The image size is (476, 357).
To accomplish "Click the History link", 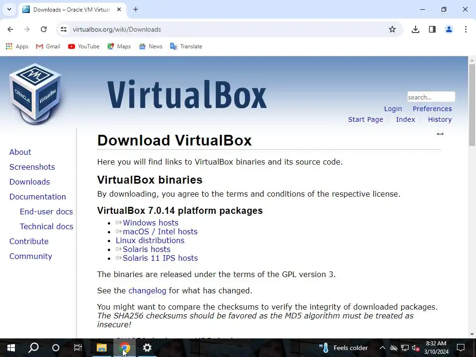I will pyautogui.click(x=440, y=119).
